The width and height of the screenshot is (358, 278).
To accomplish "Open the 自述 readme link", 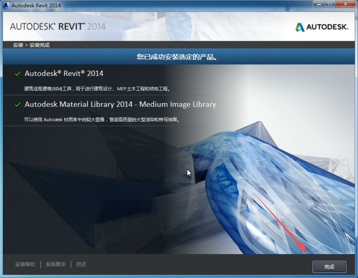I will (81, 264).
